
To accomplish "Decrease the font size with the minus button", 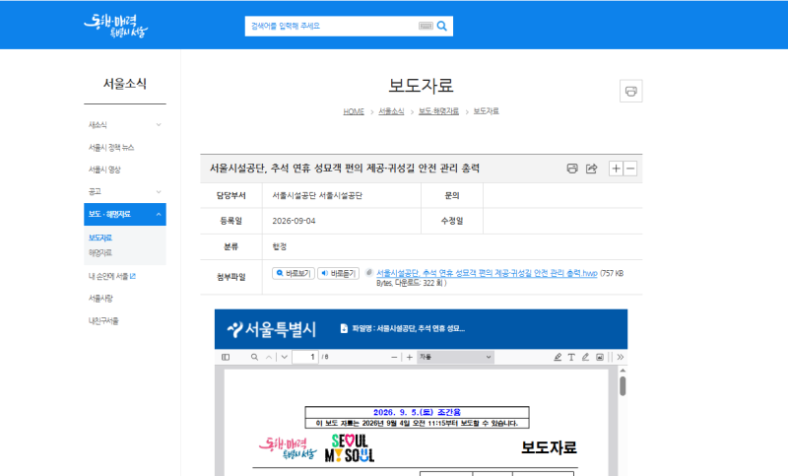I will point(630,169).
